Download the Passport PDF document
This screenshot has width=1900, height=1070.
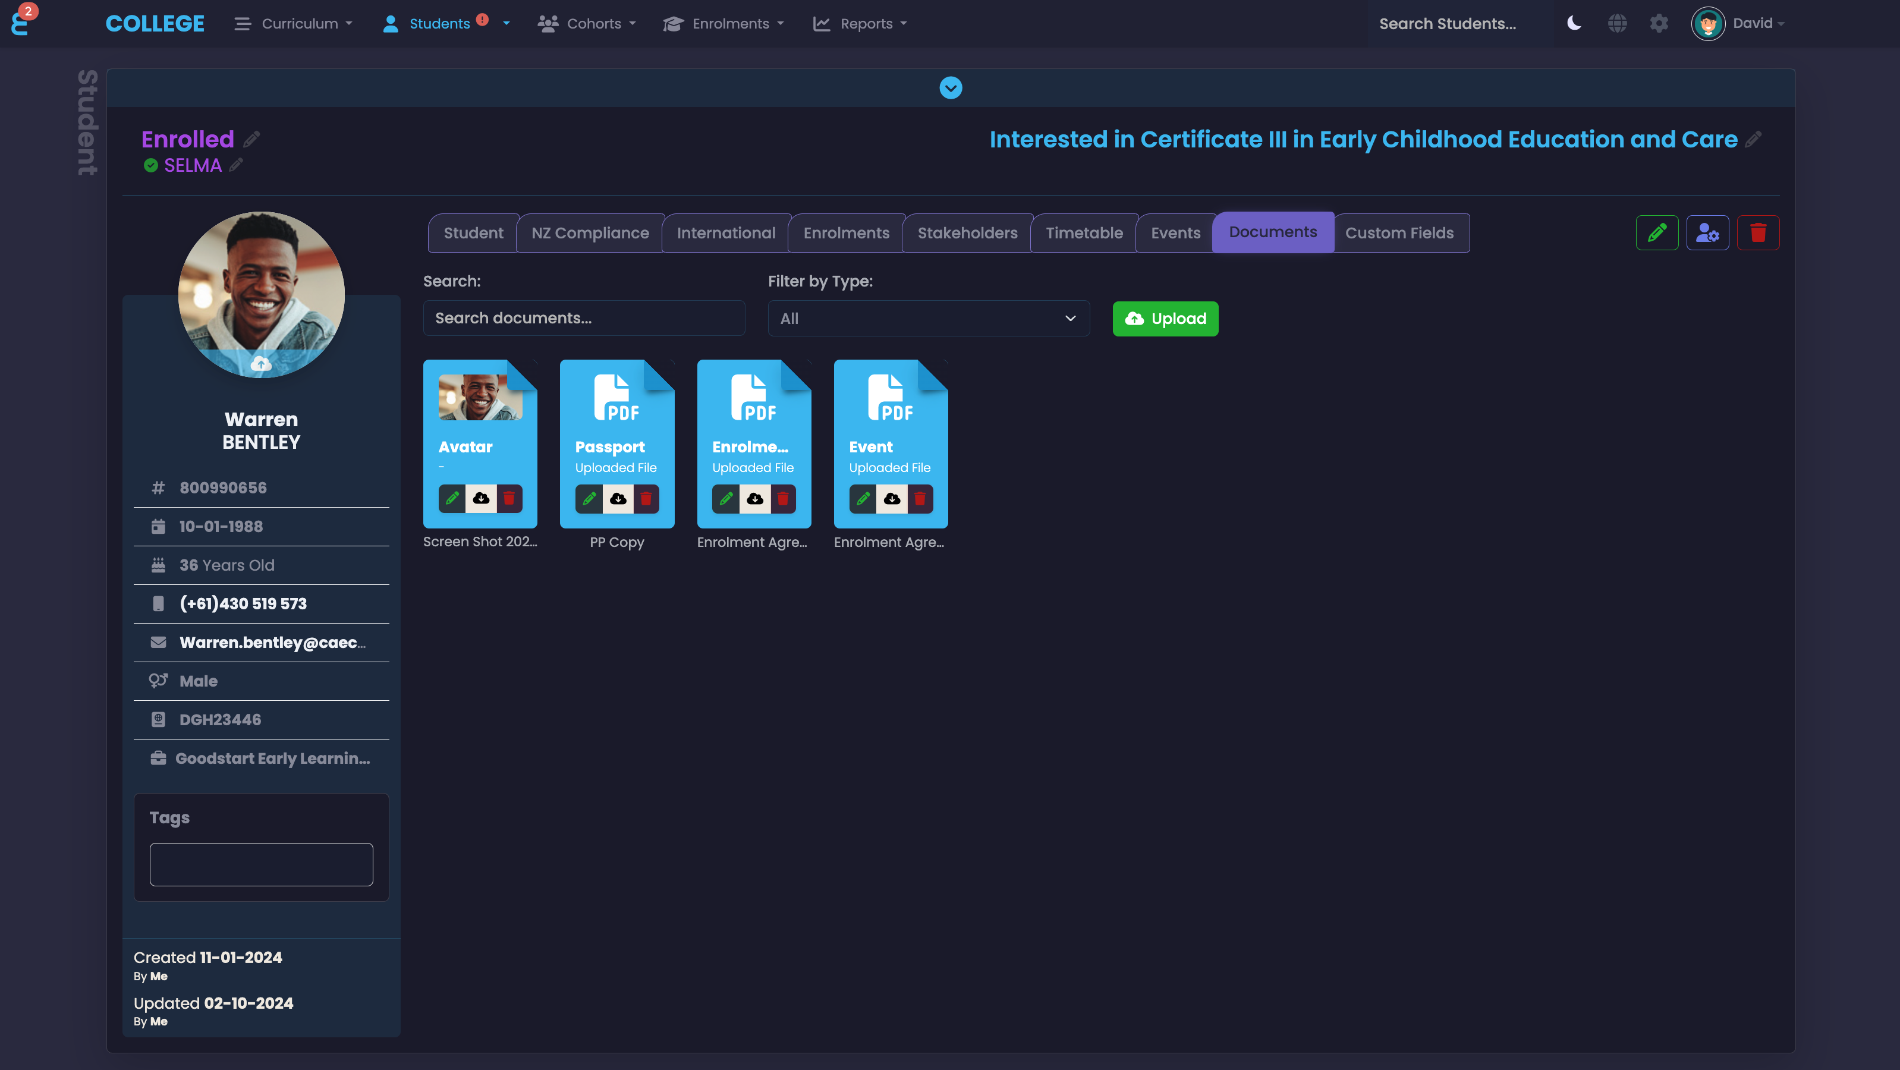pyautogui.click(x=617, y=499)
